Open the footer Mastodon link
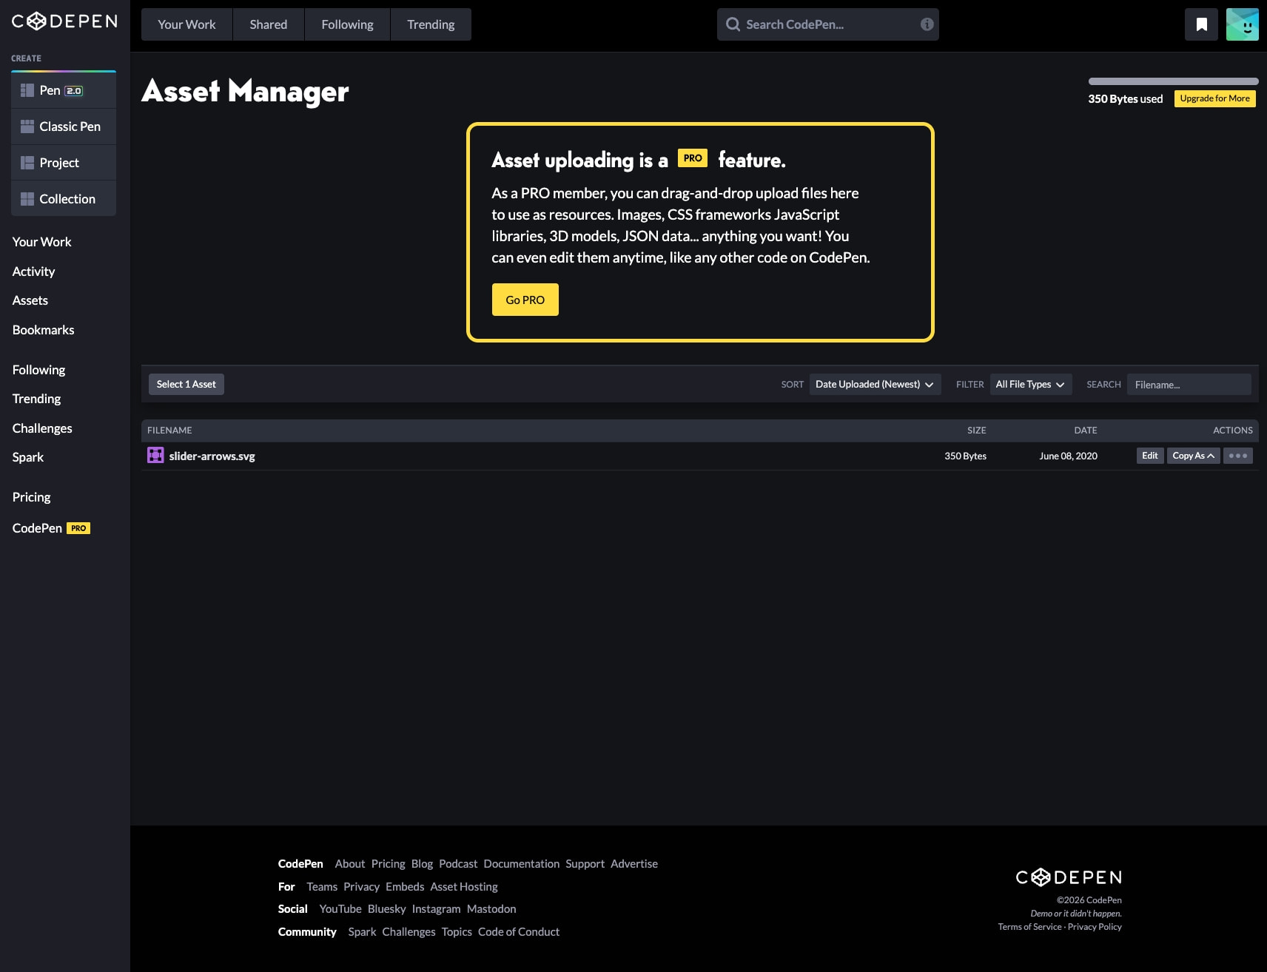Viewport: 1267px width, 972px height. 491,909
